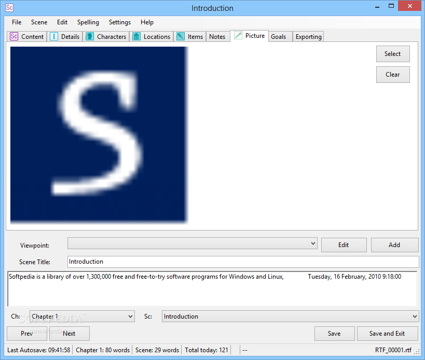The height and width of the screenshot is (360, 425).
Task: Open the Settings menu
Action: [120, 22]
